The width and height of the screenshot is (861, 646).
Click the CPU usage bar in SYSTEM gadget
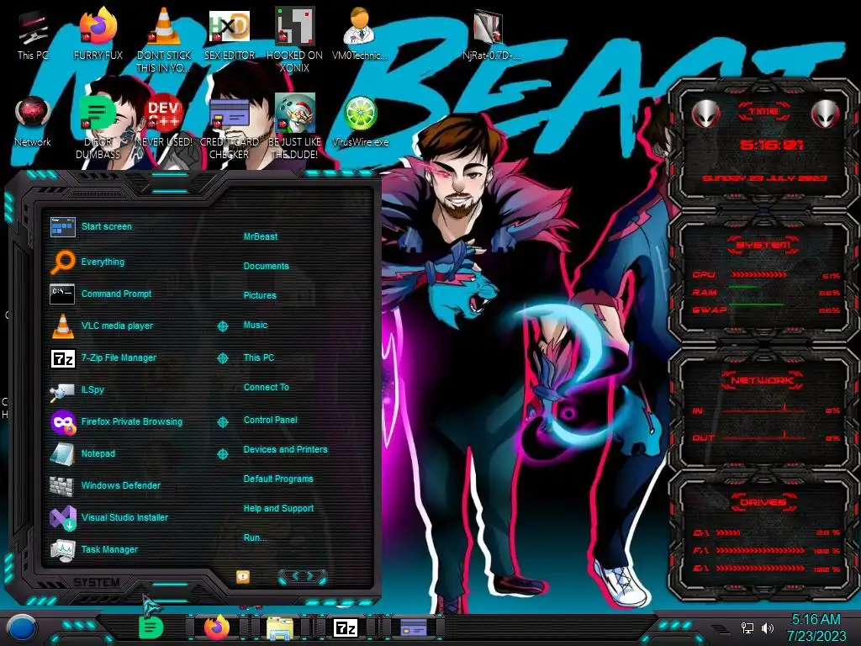click(758, 274)
